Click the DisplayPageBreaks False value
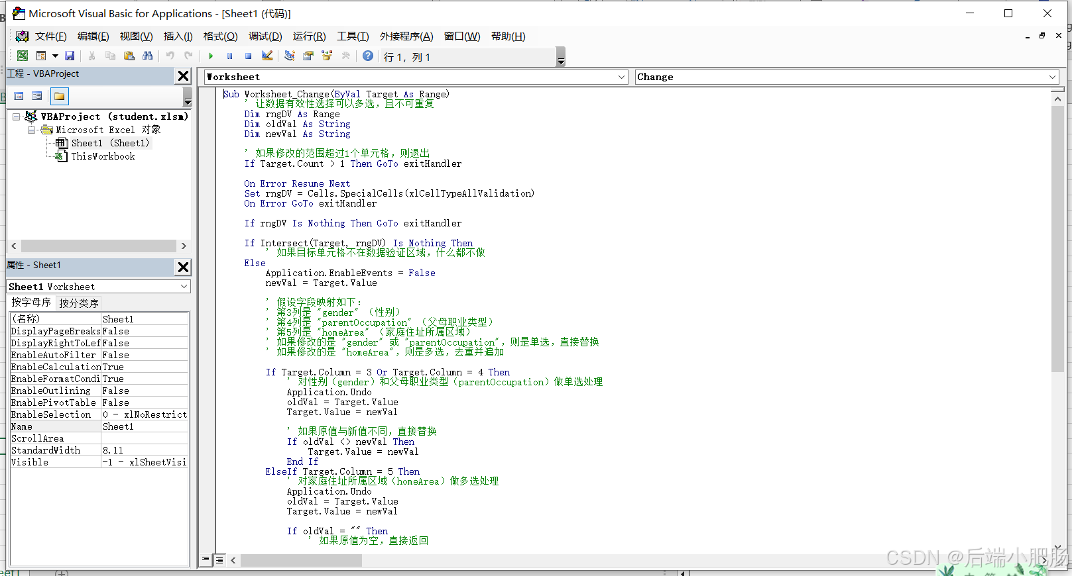This screenshot has height=576, width=1072. (145, 331)
